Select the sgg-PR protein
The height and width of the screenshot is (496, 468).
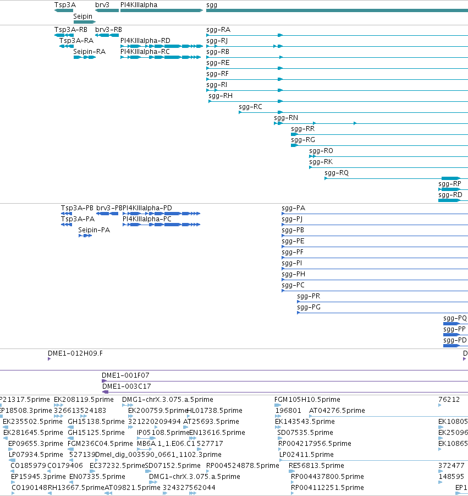click(x=382, y=302)
